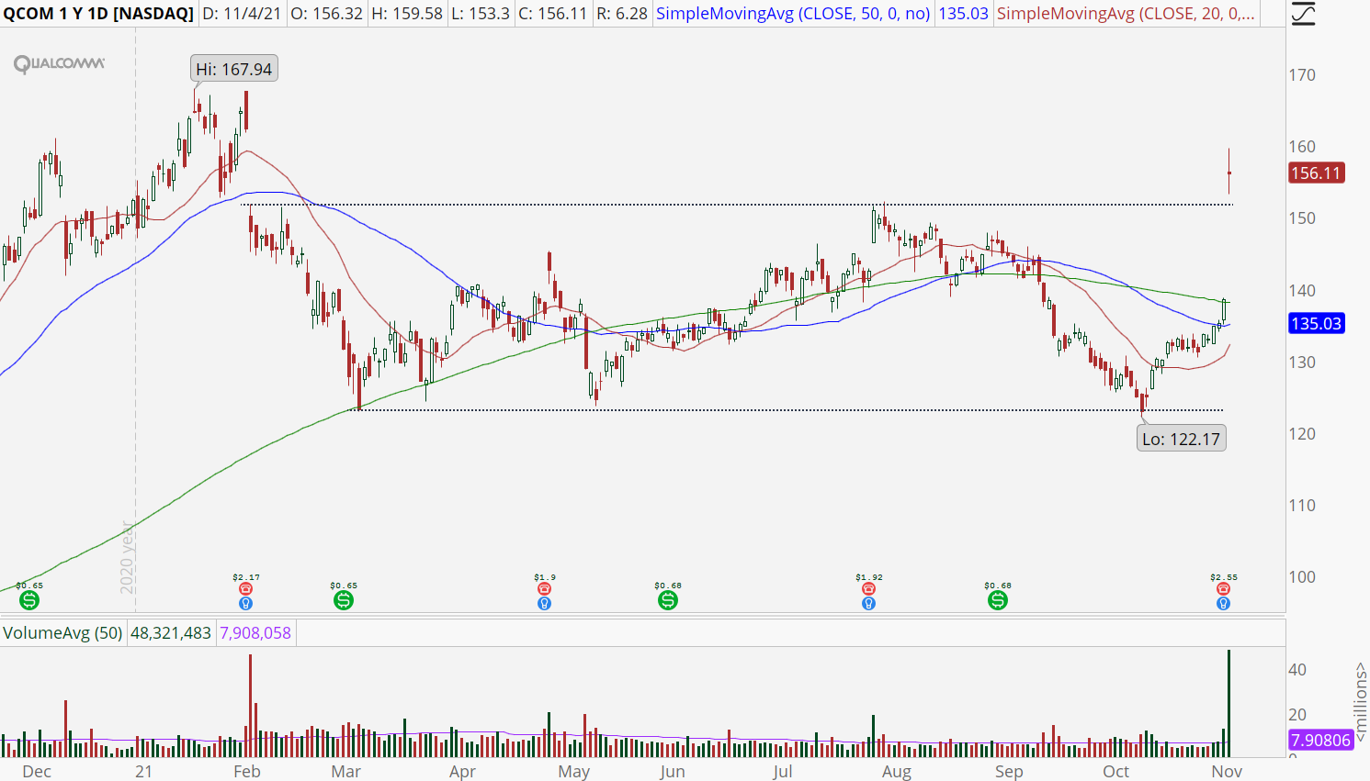
Task: Click the September $0.68 green dividend icon
Action: tap(998, 600)
